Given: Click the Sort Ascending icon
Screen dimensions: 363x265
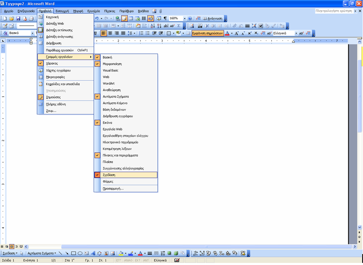Looking at the screenshot, I should click(153, 26).
